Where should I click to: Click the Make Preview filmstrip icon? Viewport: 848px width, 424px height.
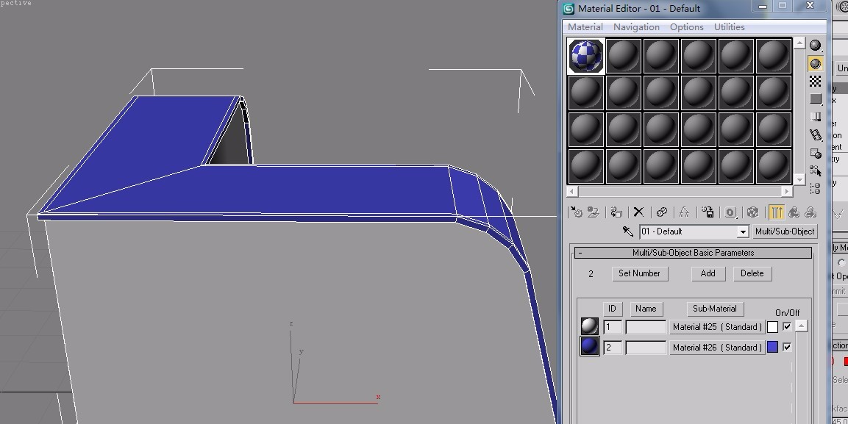coord(816,135)
